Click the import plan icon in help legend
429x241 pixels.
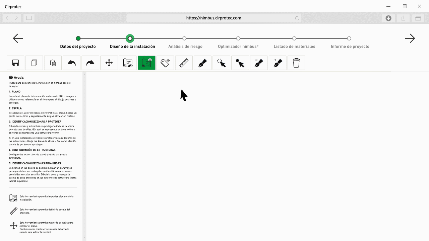tap(13, 198)
